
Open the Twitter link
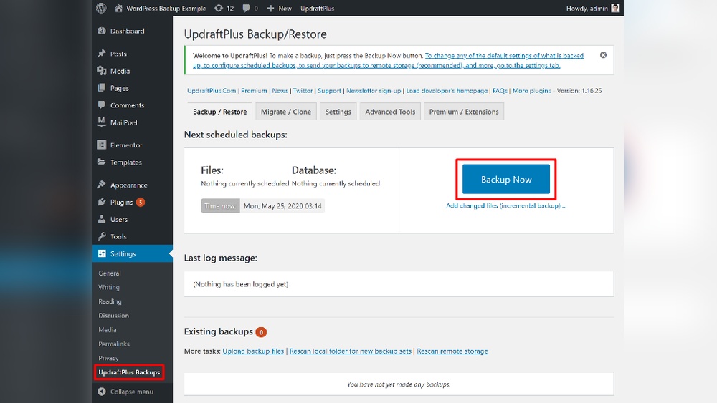(x=303, y=91)
